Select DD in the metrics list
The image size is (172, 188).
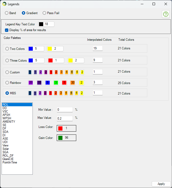point(17,108)
